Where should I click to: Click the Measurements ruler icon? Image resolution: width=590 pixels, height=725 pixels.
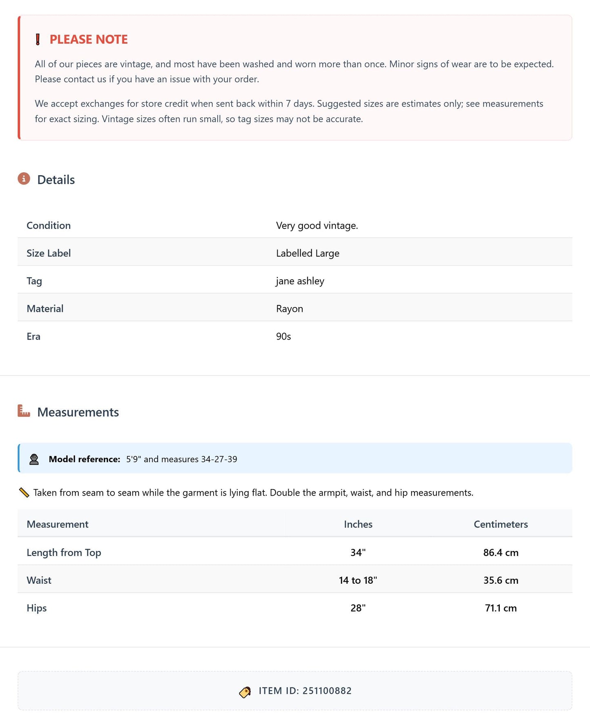pyautogui.click(x=24, y=411)
